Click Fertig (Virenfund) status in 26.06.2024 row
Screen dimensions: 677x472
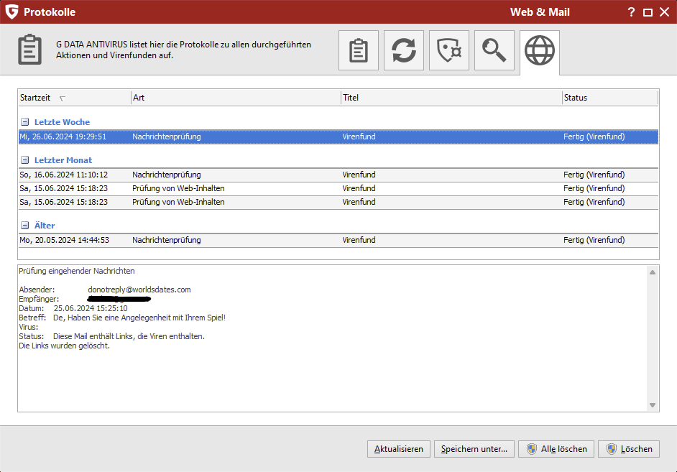(594, 136)
